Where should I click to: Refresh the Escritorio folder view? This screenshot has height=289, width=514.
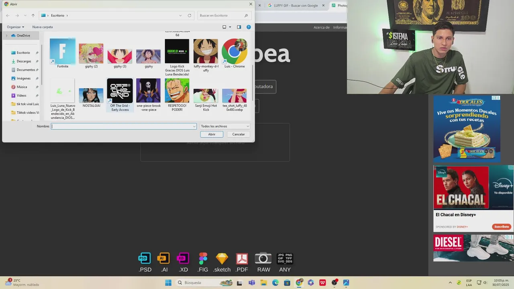tap(190, 15)
